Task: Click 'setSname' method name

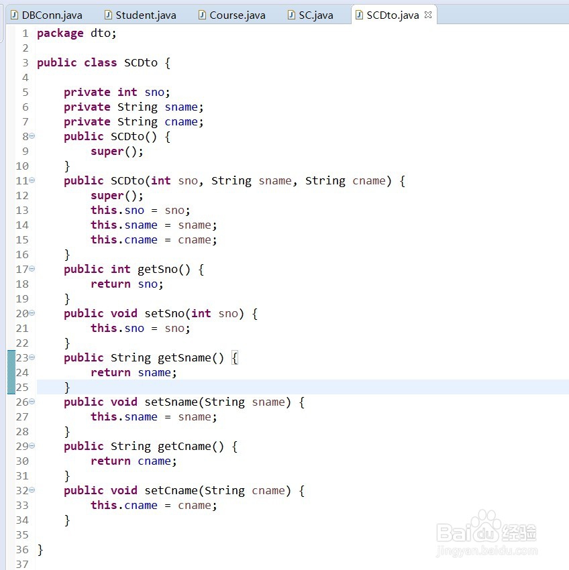Action: (171, 402)
